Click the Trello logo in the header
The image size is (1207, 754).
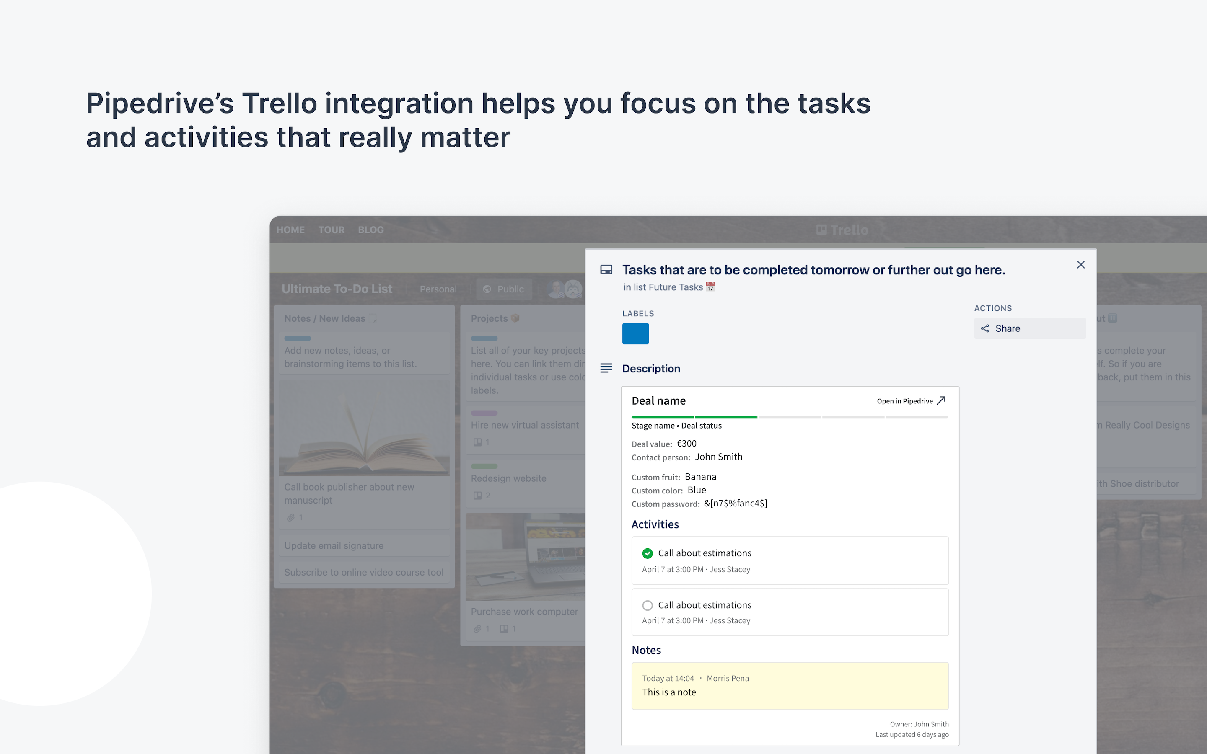[x=842, y=230]
